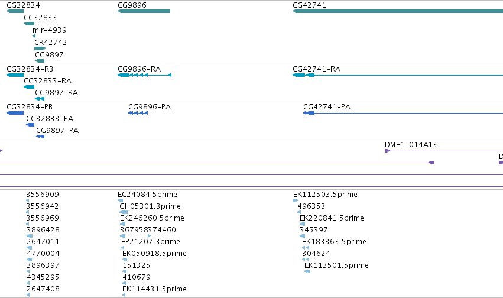Select EK183363.5prime feature glyph
The height and width of the screenshot is (298, 503).
click(306, 248)
